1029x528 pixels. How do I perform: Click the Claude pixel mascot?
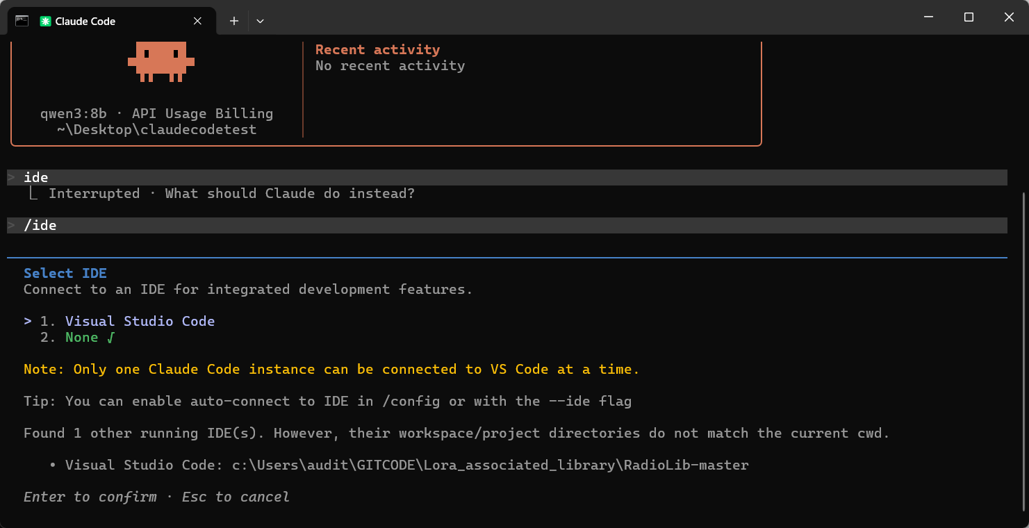coord(161,61)
